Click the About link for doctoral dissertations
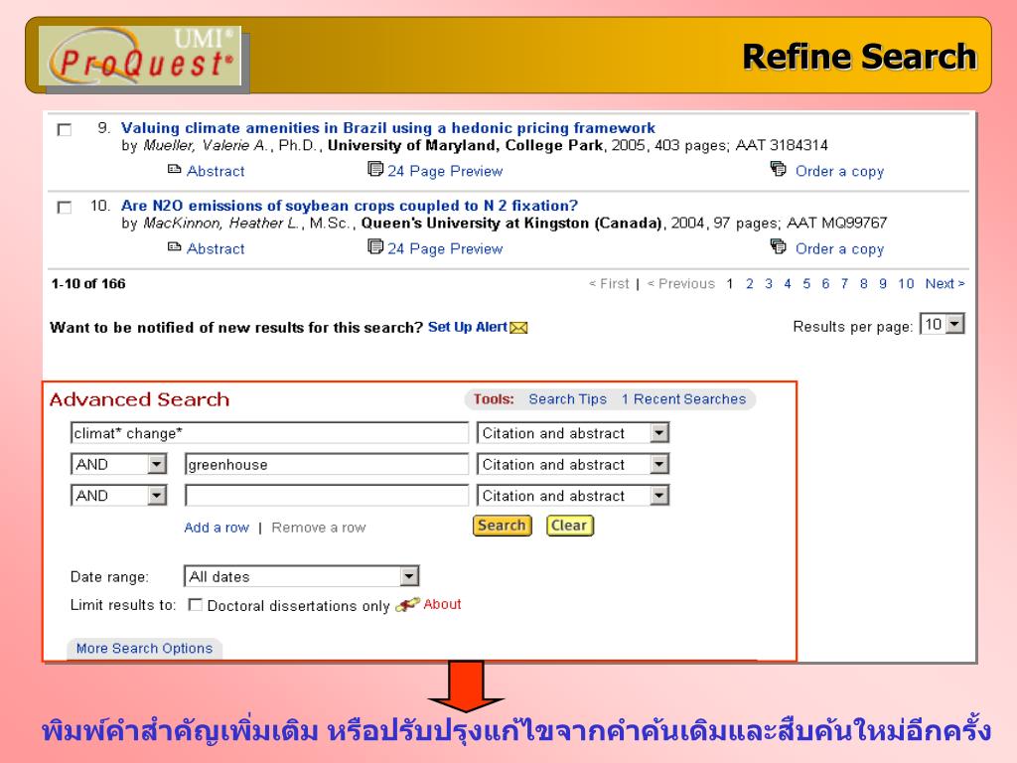The width and height of the screenshot is (1017, 763). pyautogui.click(x=442, y=604)
